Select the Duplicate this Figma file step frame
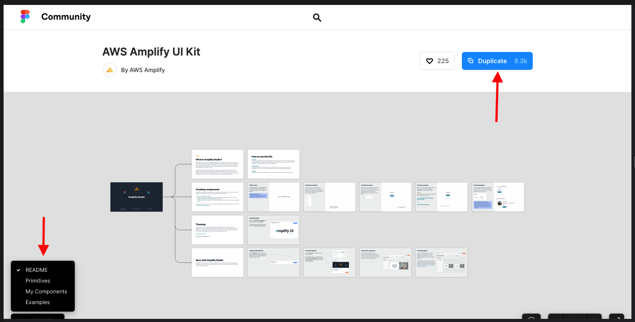The image size is (635, 322). point(274,262)
